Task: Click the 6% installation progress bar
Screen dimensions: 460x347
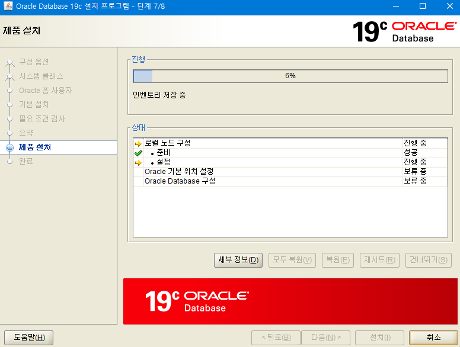Action: click(290, 76)
